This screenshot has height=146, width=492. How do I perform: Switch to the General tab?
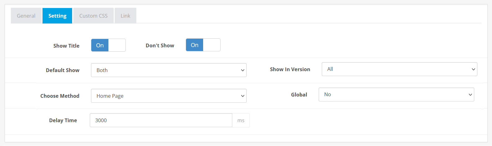[x=26, y=16]
